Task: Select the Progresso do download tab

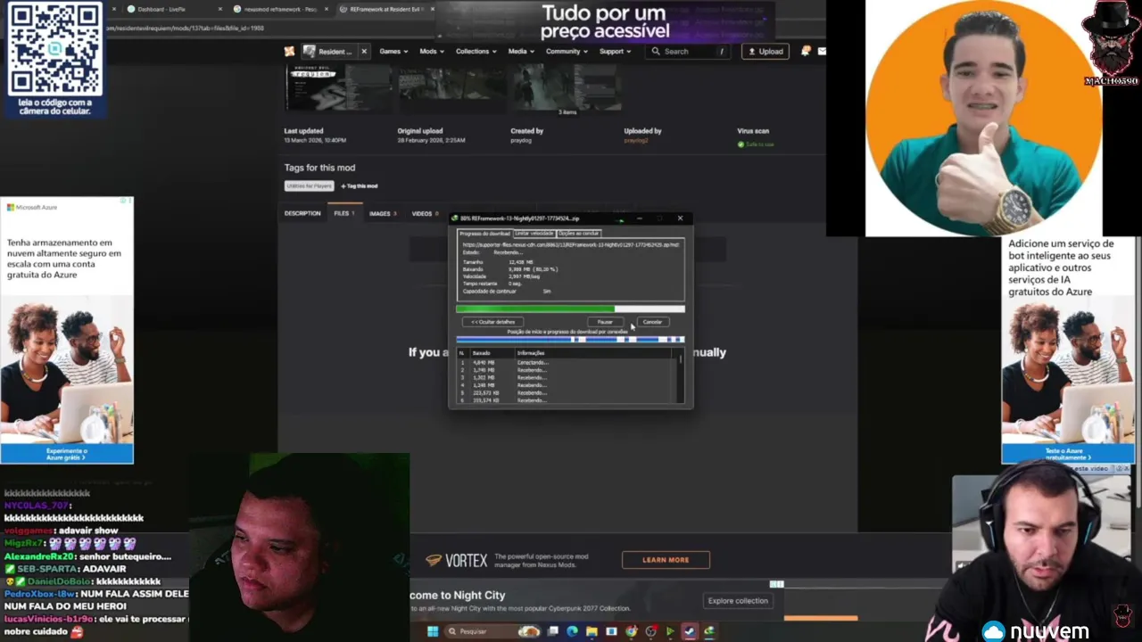Action: (x=484, y=234)
